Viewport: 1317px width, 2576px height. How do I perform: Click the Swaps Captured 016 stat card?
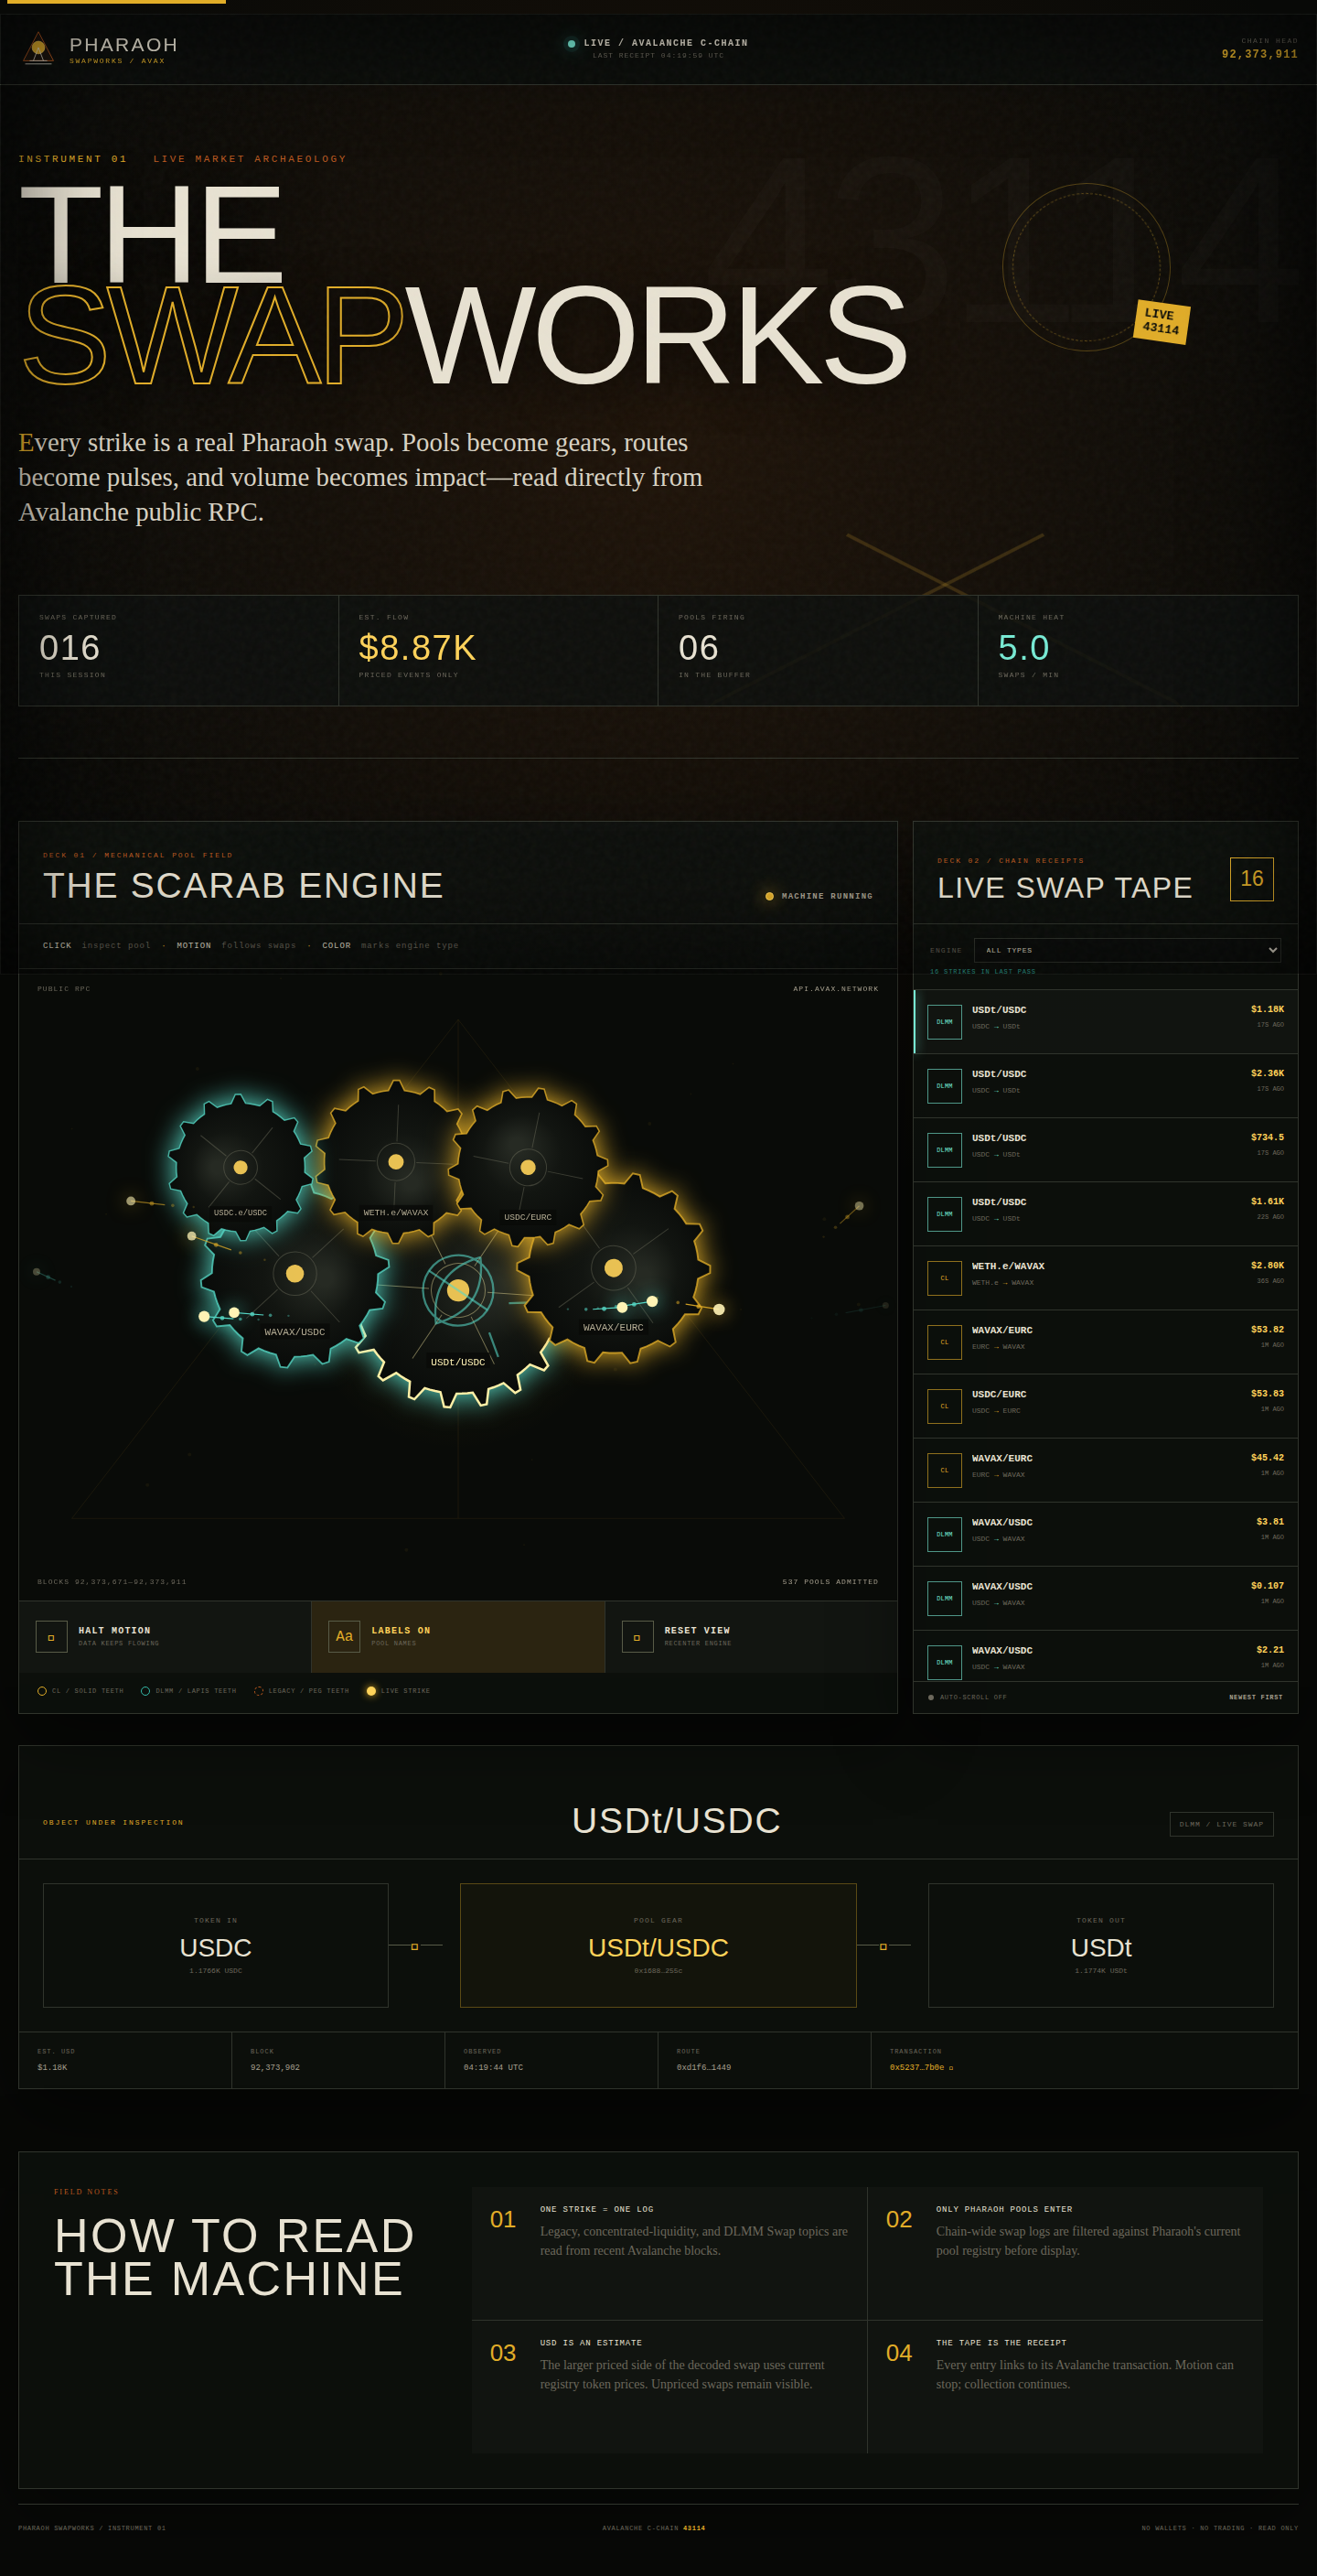(179, 651)
